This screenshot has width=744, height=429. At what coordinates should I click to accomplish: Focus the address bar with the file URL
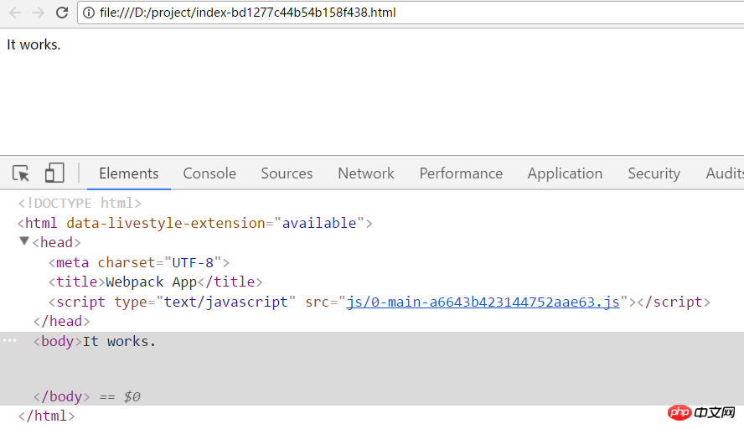click(x=411, y=13)
